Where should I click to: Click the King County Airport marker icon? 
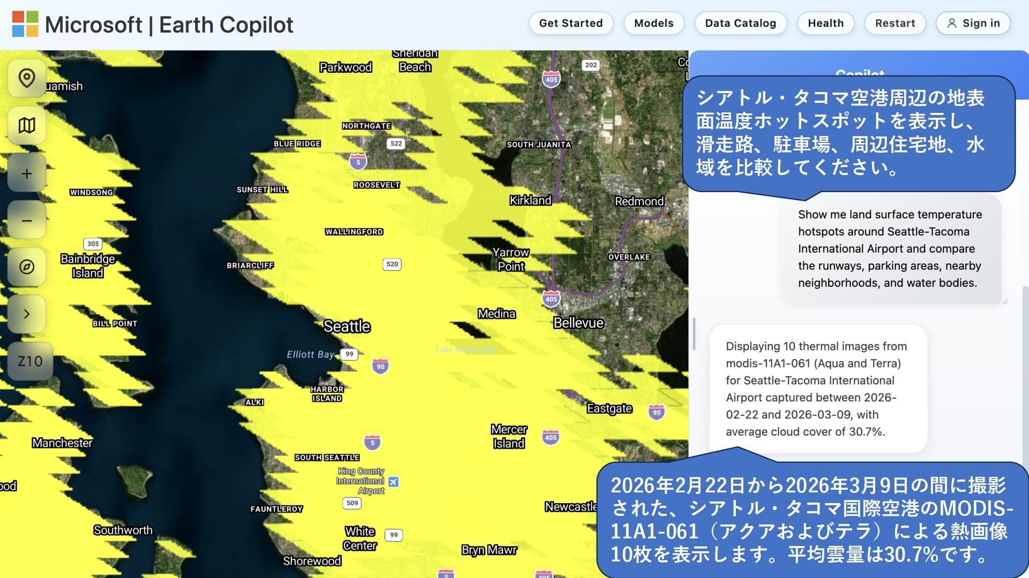click(x=393, y=482)
